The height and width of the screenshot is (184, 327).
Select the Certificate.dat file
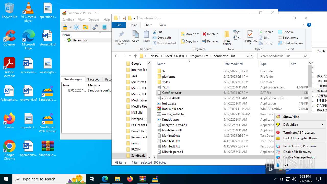click(172, 93)
